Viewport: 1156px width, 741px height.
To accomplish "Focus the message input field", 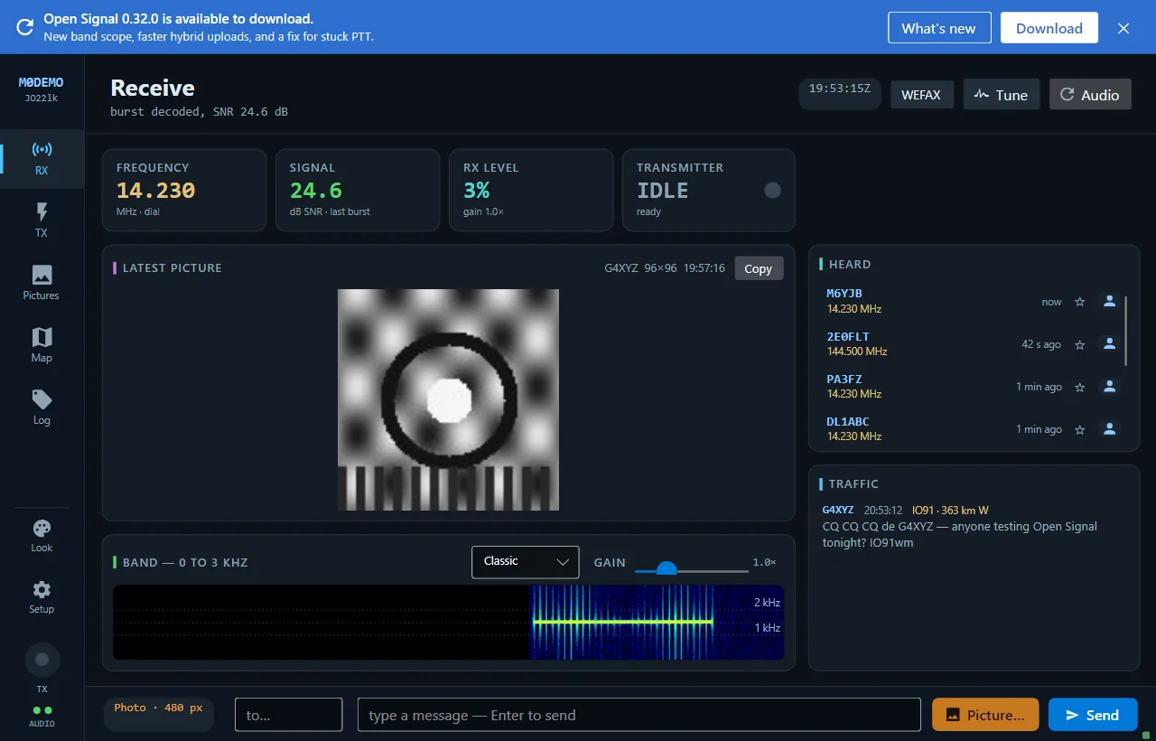I will pos(639,715).
